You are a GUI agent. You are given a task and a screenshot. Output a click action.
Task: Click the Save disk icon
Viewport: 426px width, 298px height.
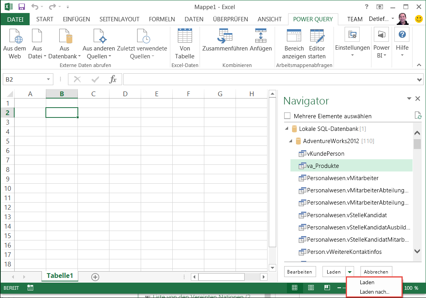[21, 7]
